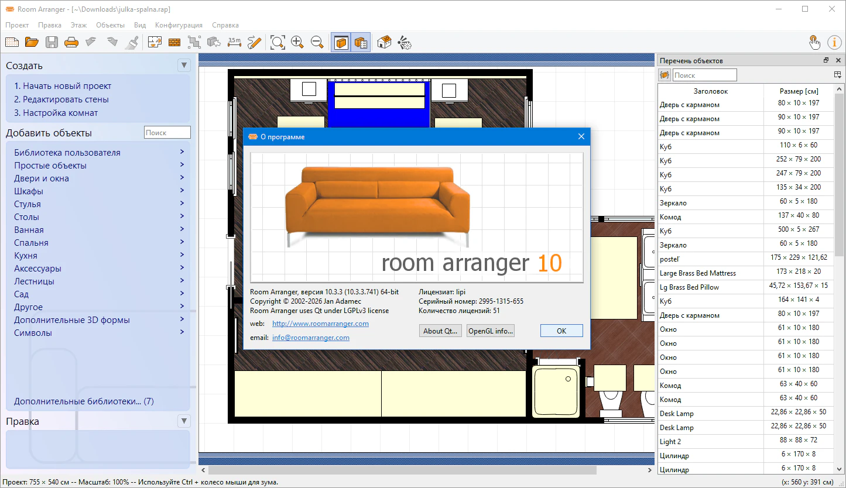846x488 pixels.
Task: Click the New project toolbar icon
Action: (x=12, y=42)
